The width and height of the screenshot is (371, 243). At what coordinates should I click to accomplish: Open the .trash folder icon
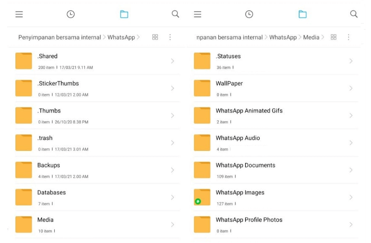click(x=24, y=143)
